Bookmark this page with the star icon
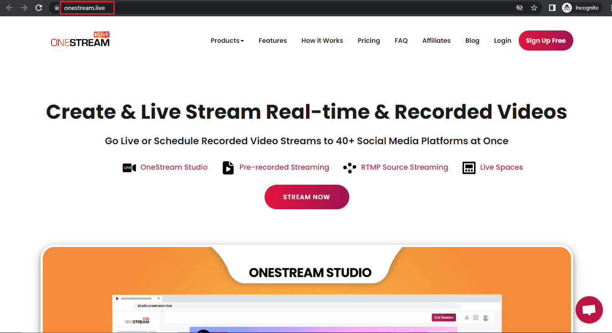 pos(534,8)
